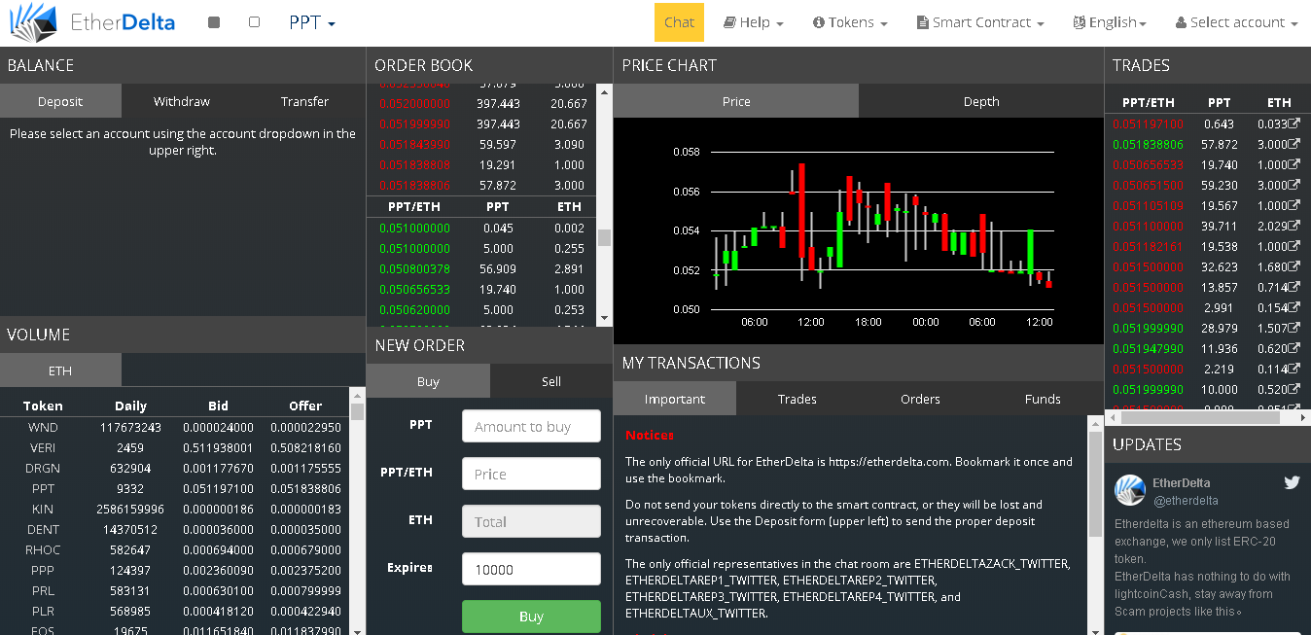Click the EtherDelta name in Updates tweet
This screenshot has height=635, width=1311.
click(x=1184, y=482)
